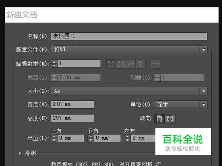
Task: Increase the 画板数量 stepper value
Action: [x=54, y=62]
